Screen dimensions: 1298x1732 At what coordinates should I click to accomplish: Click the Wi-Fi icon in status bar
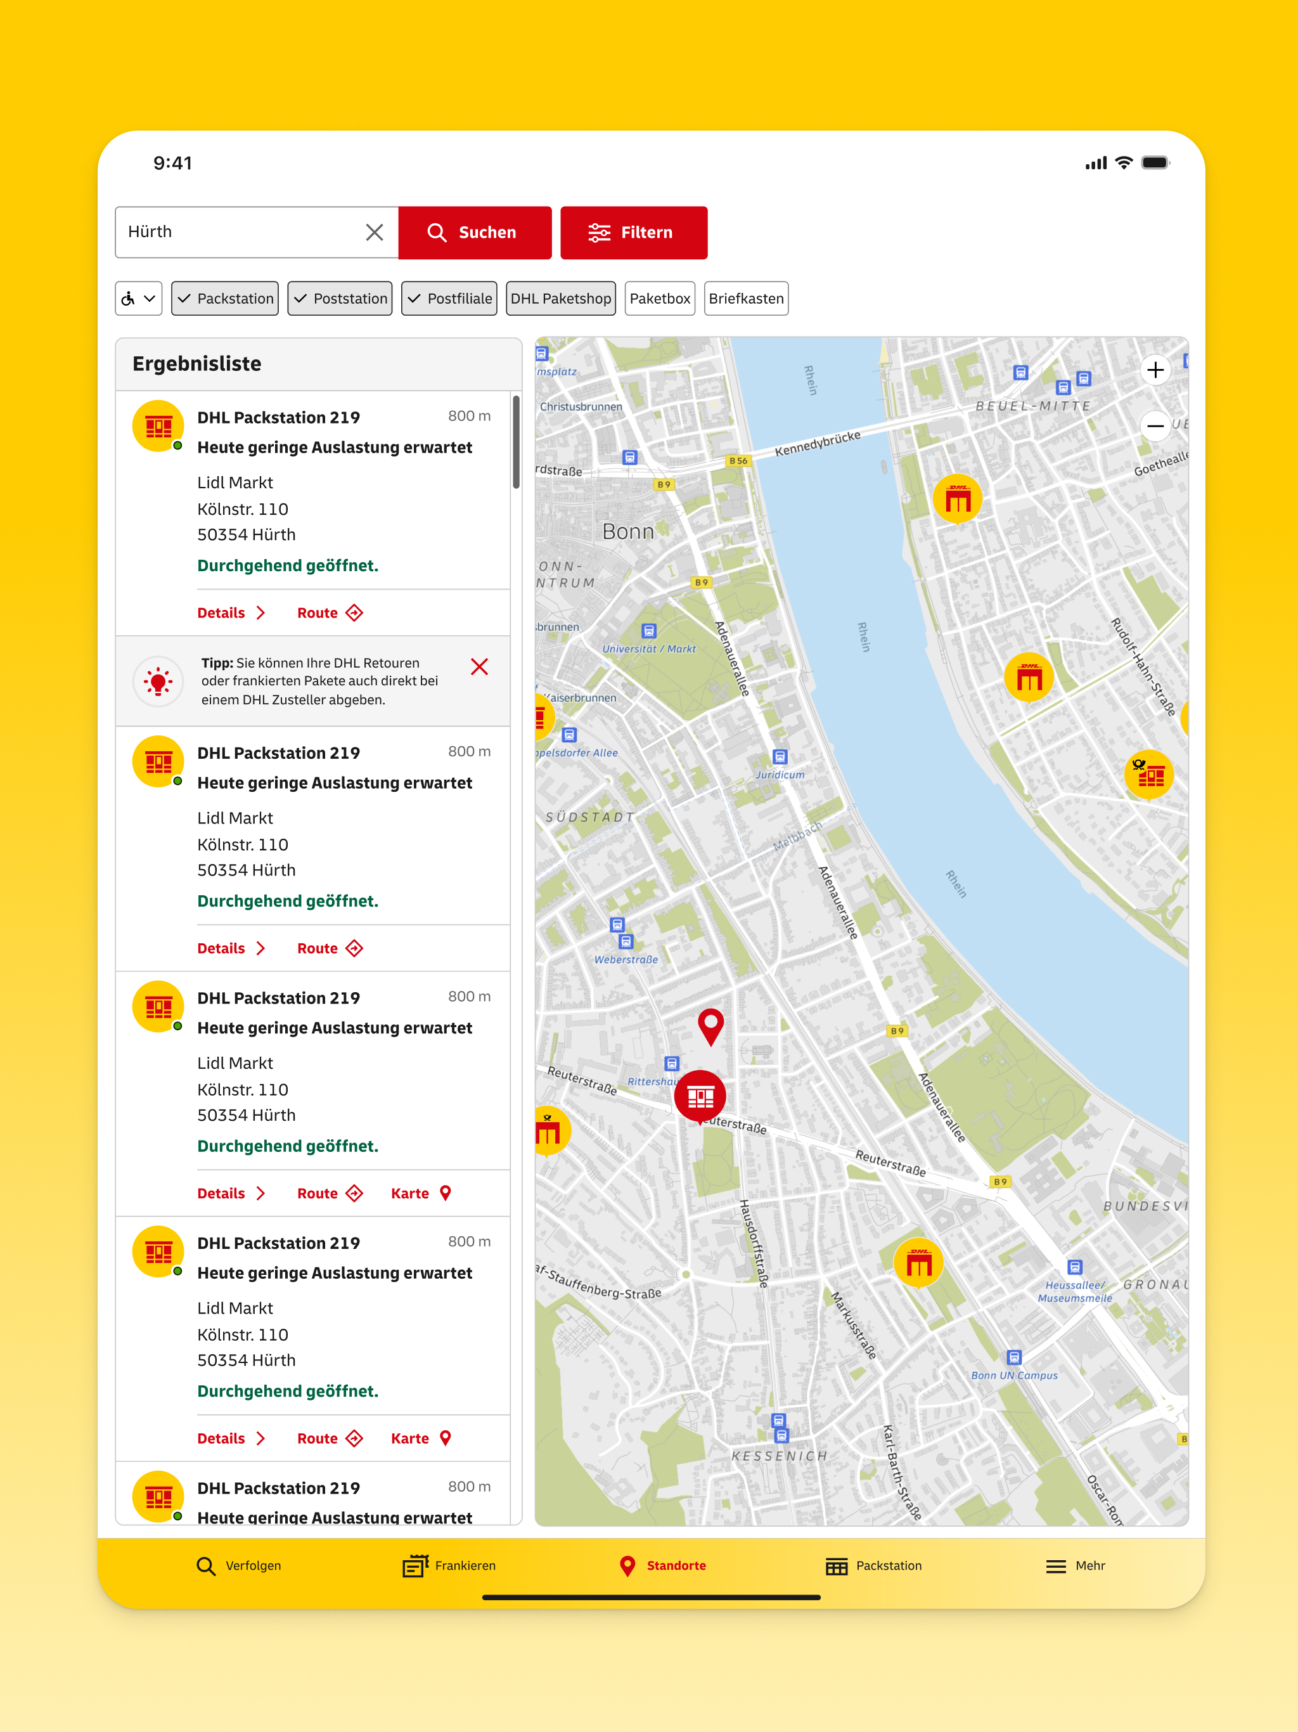pos(1124,163)
